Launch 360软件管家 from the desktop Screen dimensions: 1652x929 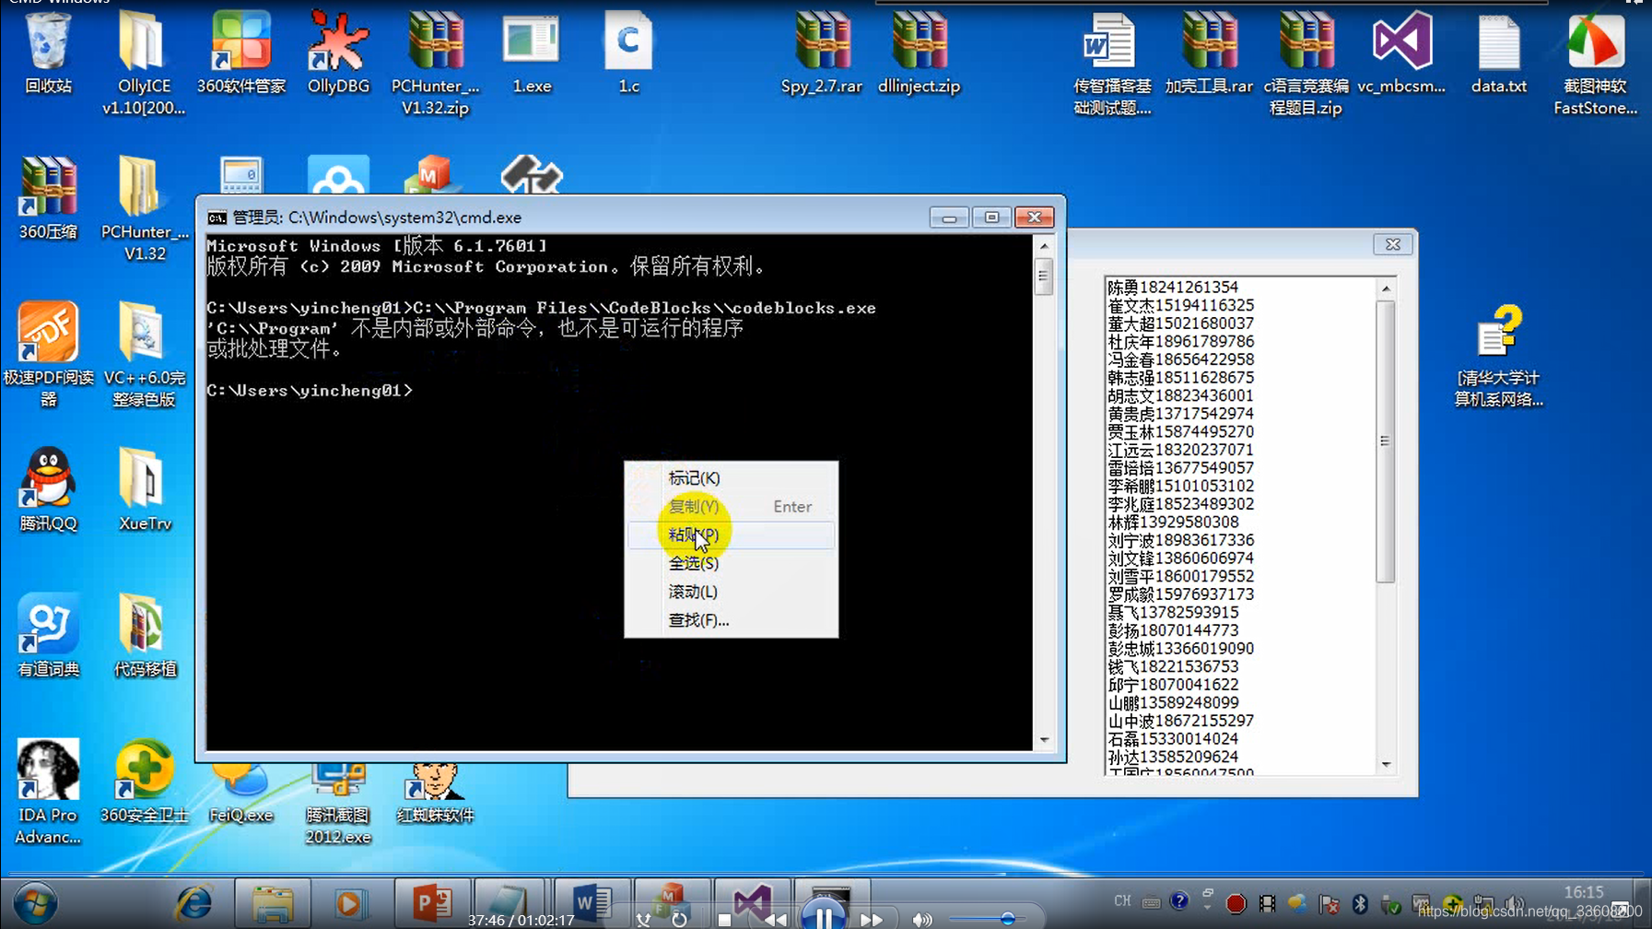pos(241,52)
